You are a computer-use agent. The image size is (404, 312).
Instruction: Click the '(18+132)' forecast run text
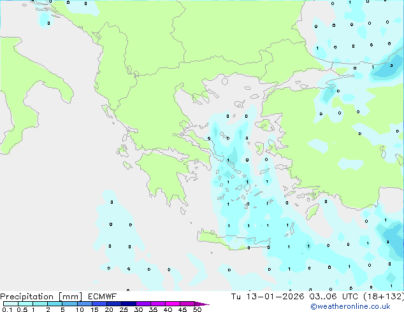pos(384,297)
